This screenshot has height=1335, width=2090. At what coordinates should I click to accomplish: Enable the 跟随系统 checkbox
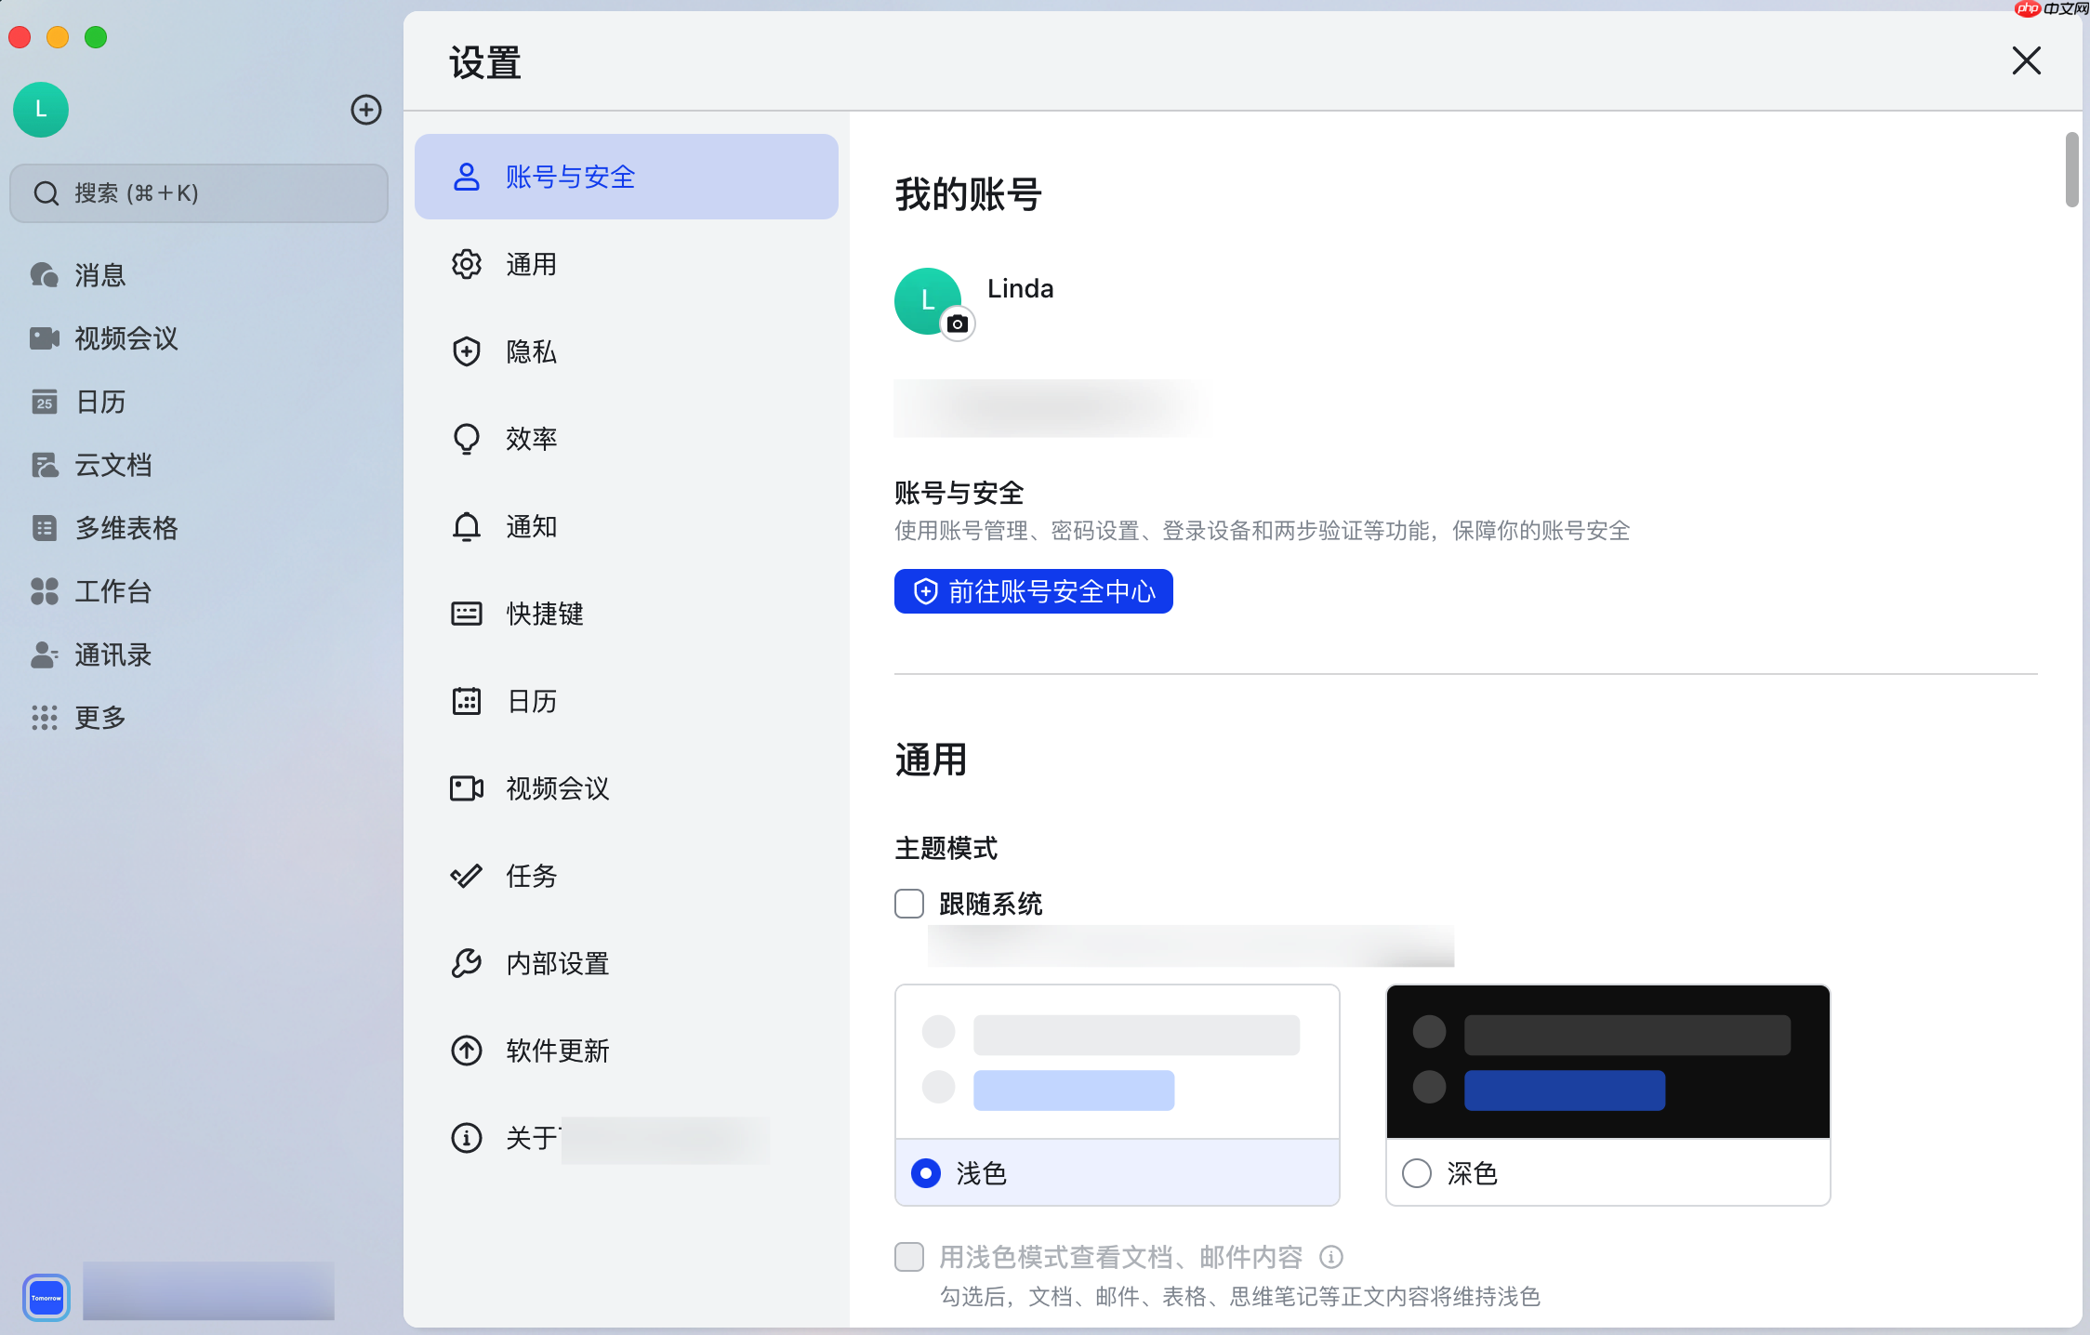click(909, 904)
